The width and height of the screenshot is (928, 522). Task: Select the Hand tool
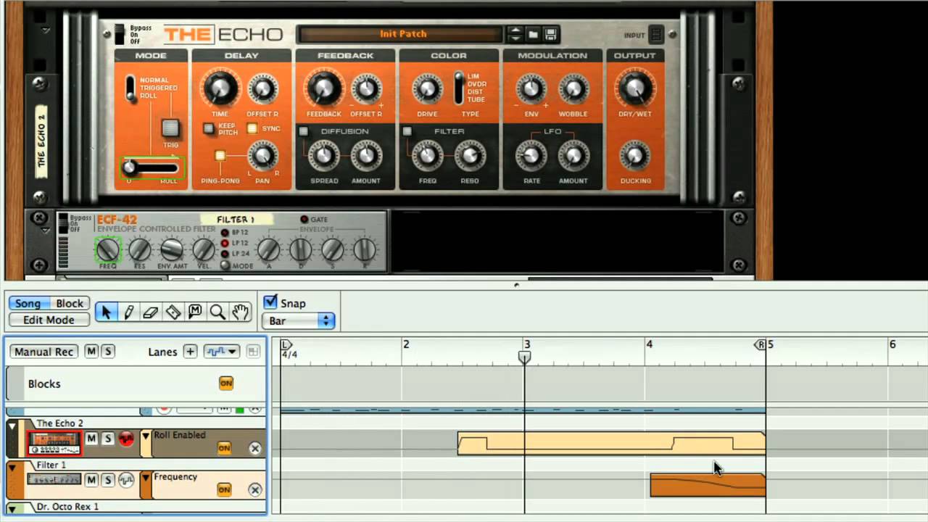[240, 312]
